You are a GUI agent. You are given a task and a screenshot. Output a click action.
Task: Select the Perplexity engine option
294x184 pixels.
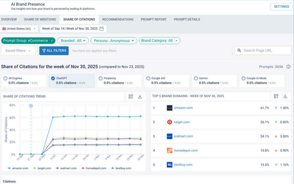pos(119,81)
